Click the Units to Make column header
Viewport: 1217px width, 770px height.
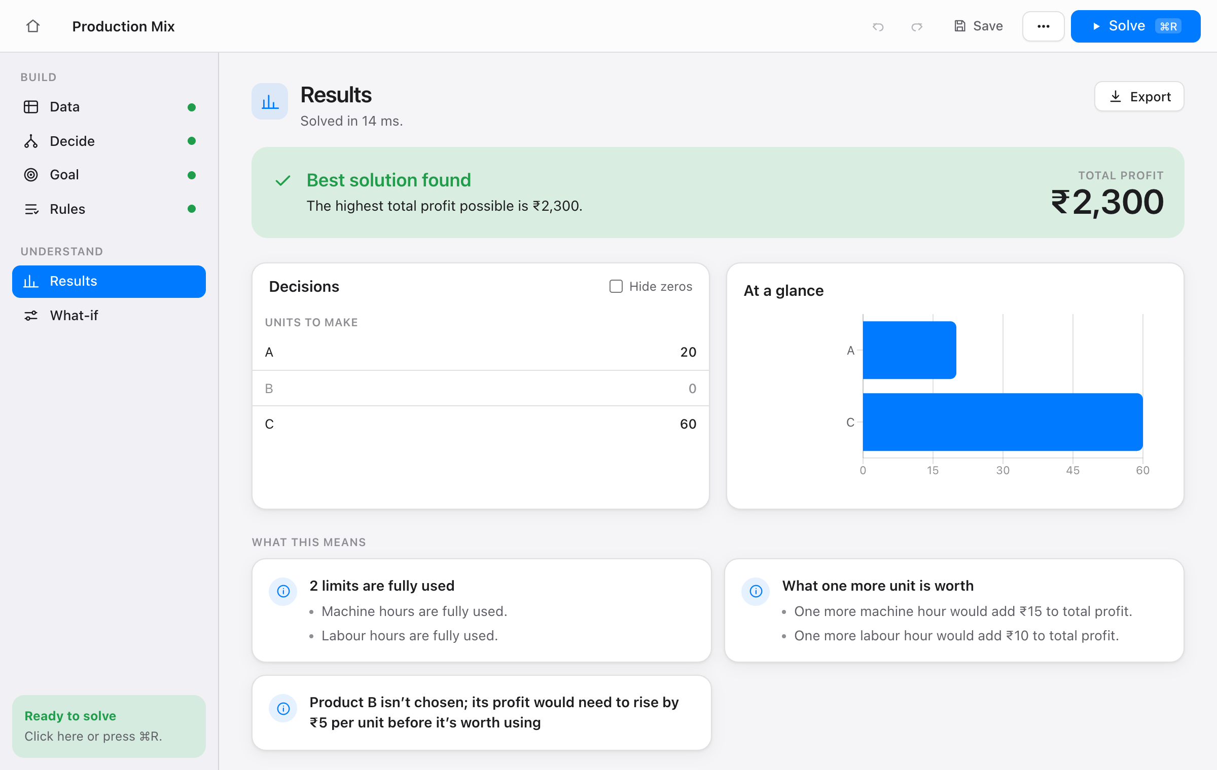pos(311,323)
